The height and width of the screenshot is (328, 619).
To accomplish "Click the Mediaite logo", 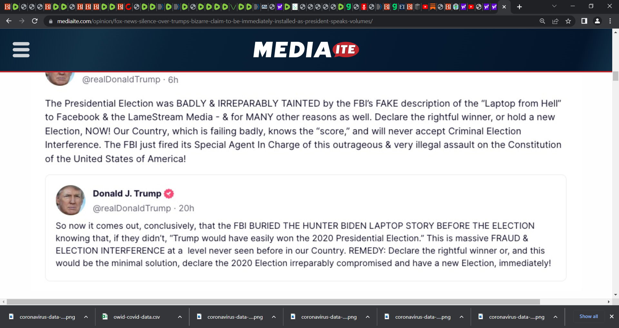I will pyautogui.click(x=306, y=50).
